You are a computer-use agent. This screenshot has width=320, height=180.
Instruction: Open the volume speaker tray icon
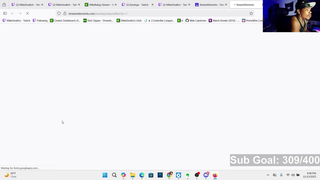point(293,175)
